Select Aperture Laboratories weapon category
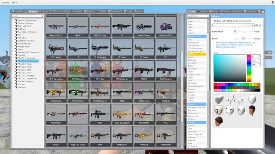Viewport: 275px width, 154px height. [x=27, y=20]
